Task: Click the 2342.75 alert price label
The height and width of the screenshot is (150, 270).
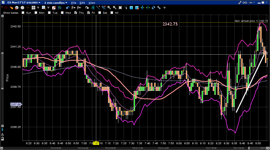Action: tap(170, 24)
